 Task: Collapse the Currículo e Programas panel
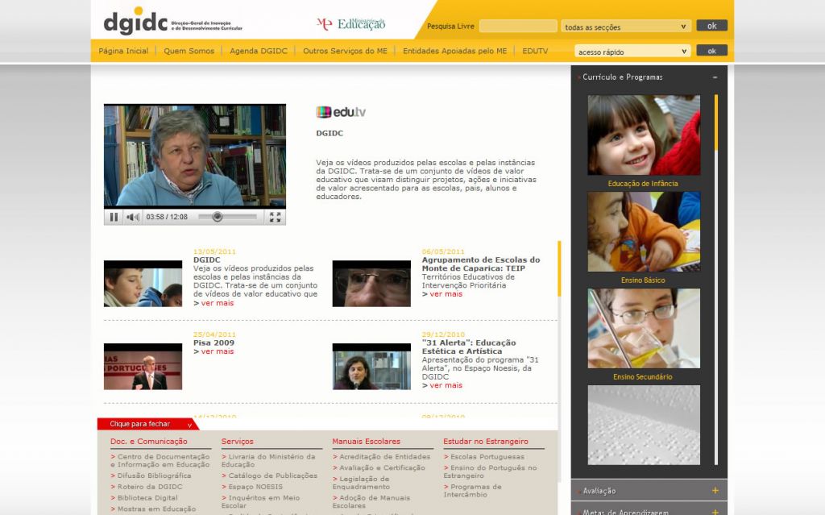coord(715,77)
